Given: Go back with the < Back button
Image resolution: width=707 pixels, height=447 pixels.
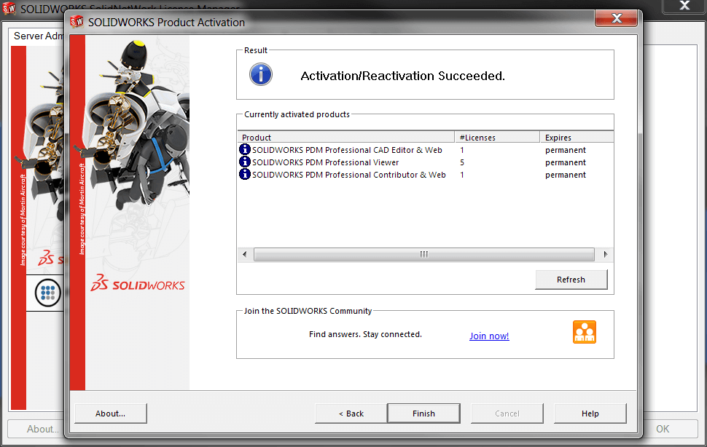Looking at the screenshot, I should point(351,414).
